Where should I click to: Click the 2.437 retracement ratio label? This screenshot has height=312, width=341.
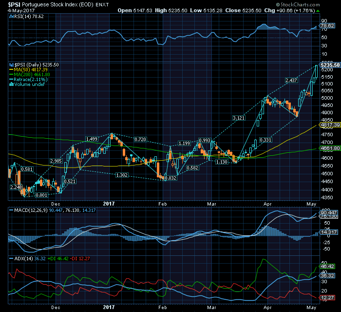point(291,80)
